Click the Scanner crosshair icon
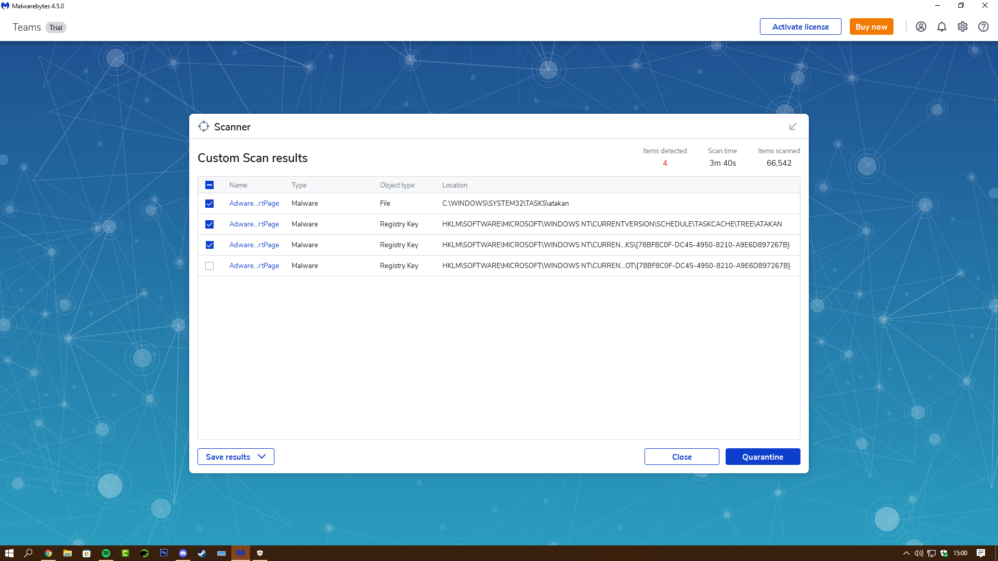Viewport: 998px width, 561px height. (204, 127)
